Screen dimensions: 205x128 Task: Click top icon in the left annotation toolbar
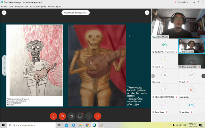click(4, 58)
